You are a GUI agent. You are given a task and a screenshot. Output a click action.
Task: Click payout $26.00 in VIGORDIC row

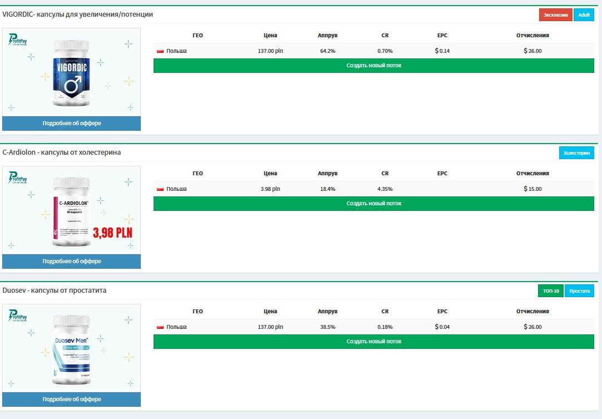[532, 51]
